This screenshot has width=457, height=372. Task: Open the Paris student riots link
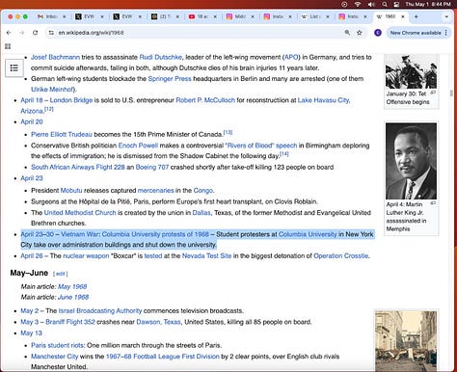pyautogui.click(x=58, y=345)
